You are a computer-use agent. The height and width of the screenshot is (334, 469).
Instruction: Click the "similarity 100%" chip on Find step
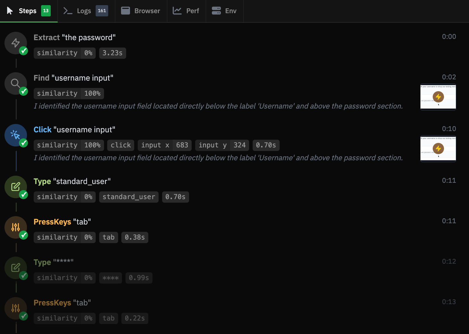(68, 93)
